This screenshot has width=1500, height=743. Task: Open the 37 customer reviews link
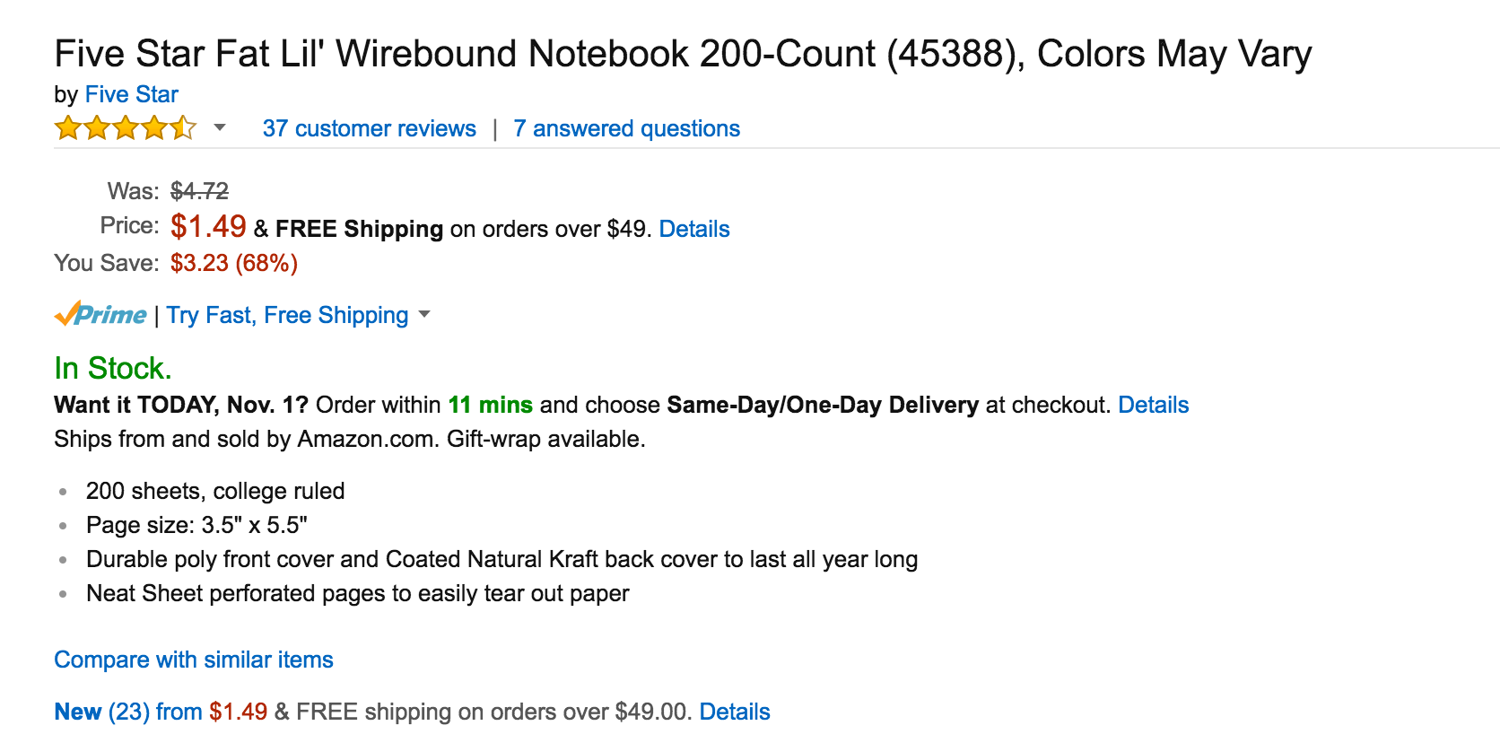369,128
